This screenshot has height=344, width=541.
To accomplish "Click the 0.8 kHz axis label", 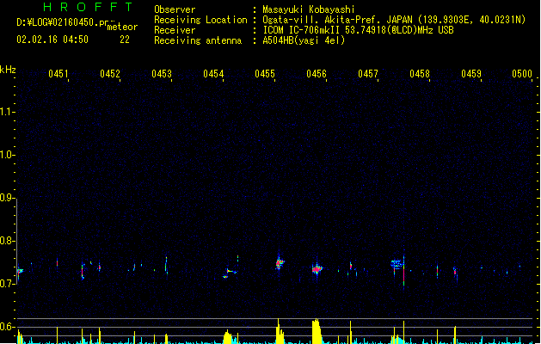I will 7,241.
